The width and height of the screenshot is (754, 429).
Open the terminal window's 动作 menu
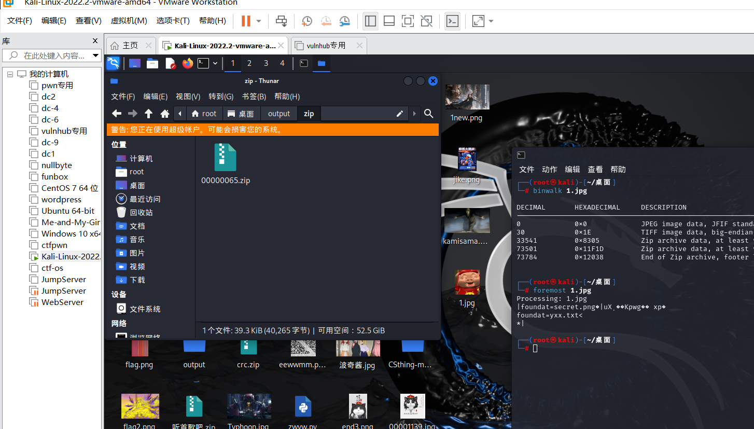(550, 170)
